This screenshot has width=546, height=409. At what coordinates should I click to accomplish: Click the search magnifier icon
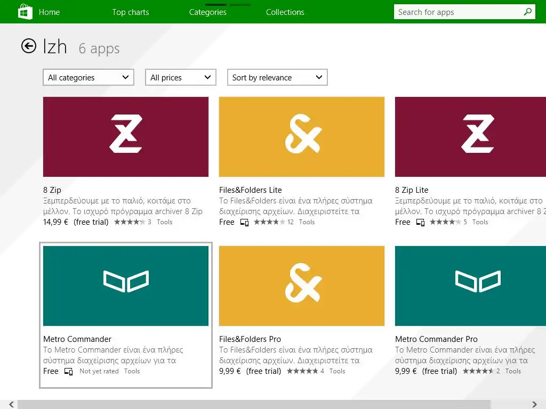(x=528, y=12)
